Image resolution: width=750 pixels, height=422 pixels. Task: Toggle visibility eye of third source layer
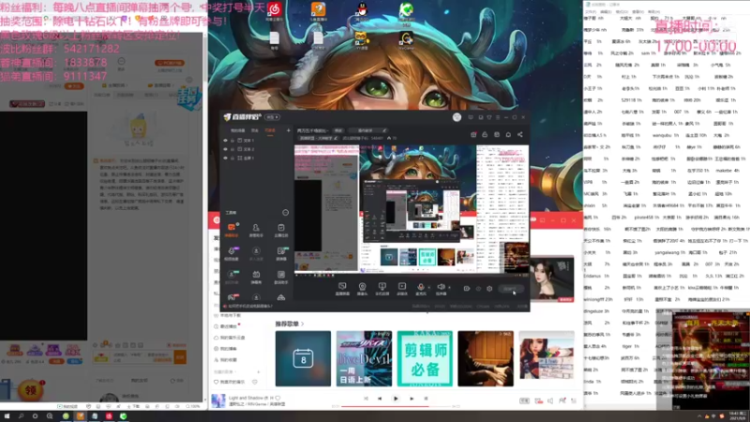click(225, 158)
